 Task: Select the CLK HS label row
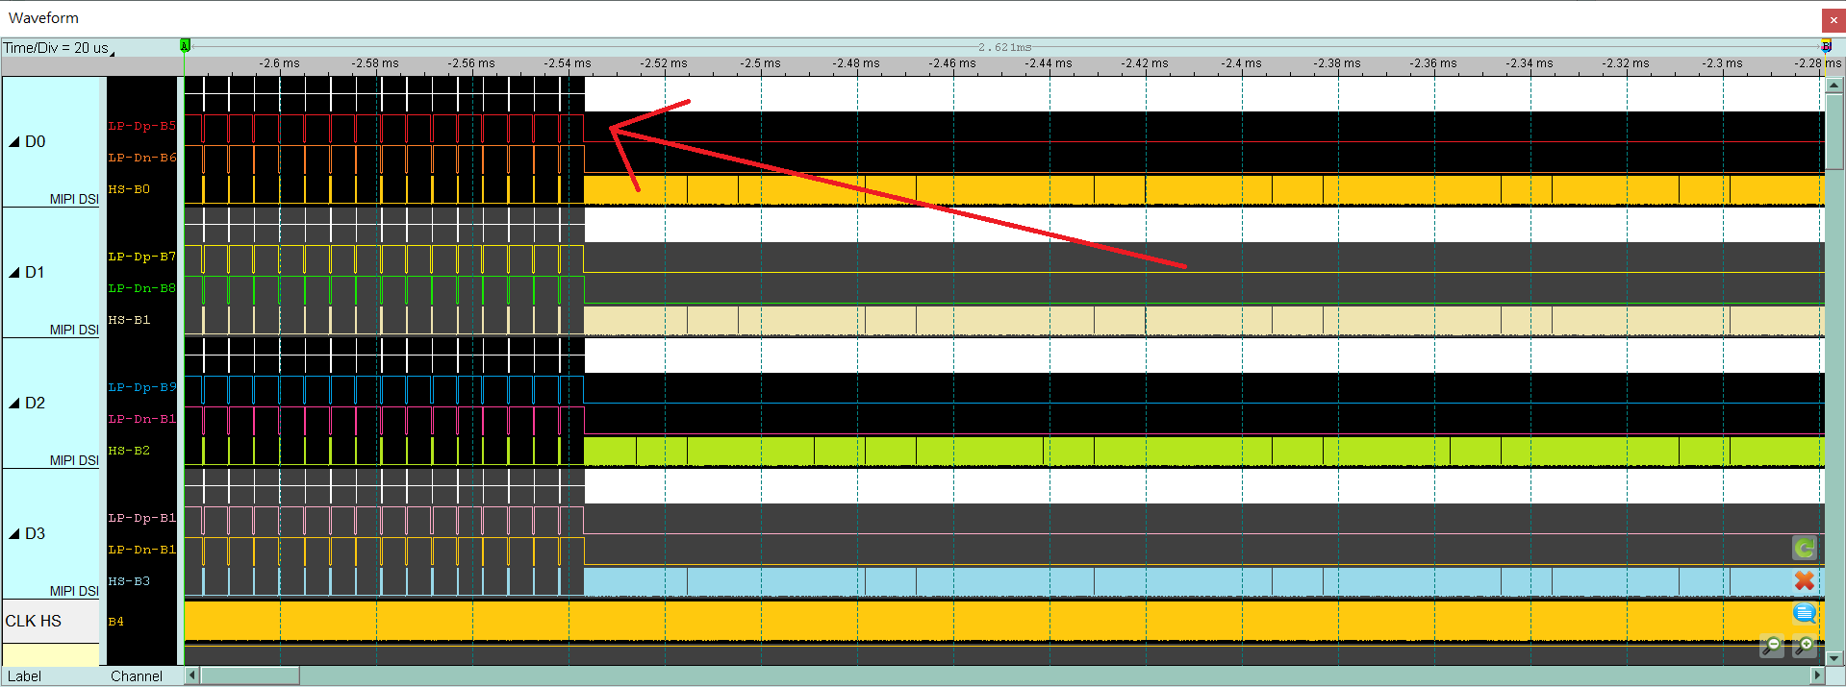tap(51, 621)
